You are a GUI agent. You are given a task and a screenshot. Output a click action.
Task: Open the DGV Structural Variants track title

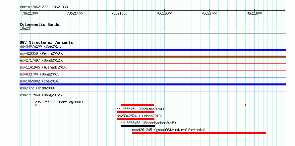tap(46, 42)
